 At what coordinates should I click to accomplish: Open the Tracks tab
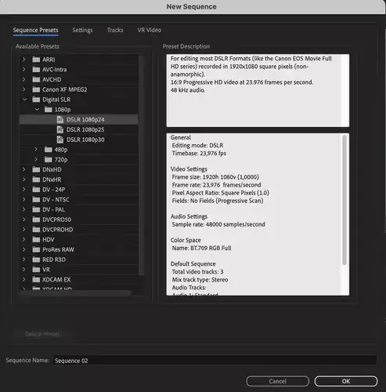click(x=115, y=30)
